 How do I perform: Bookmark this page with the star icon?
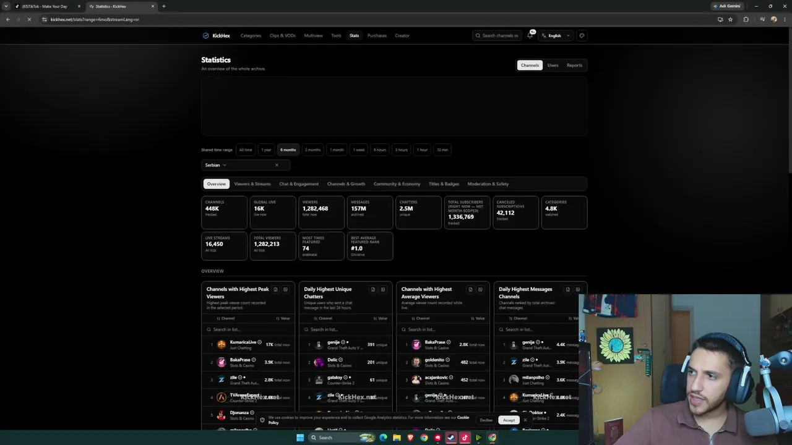pos(731,19)
